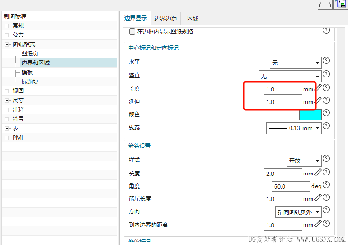Click the arrow 长度 2.0 input field
The height and width of the screenshot is (245, 348).
pyautogui.click(x=283, y=174)
